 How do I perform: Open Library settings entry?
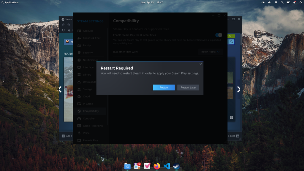90,75
